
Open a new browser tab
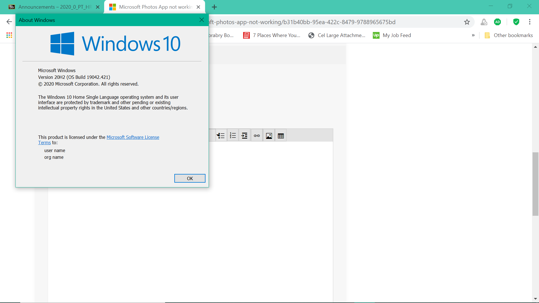pos(214,7)
